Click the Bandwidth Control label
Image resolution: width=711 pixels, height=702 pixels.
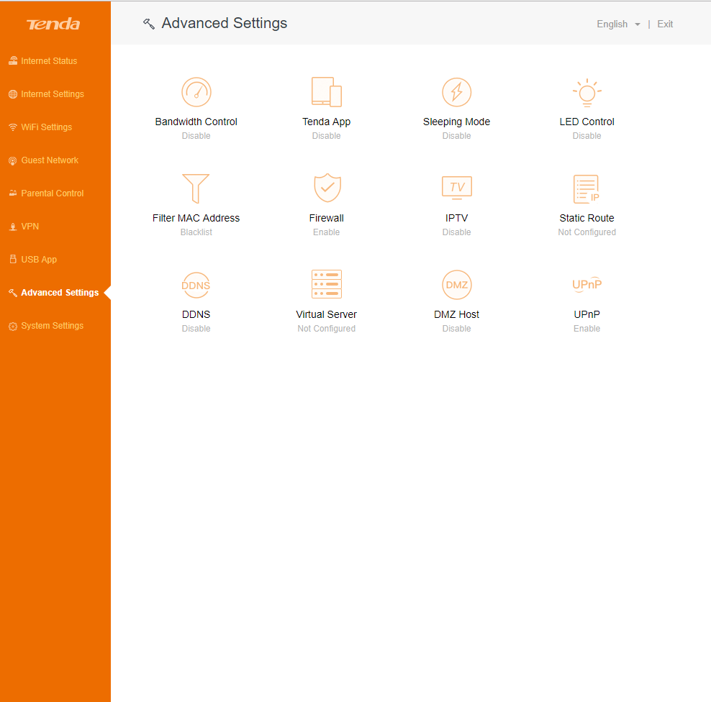pos(196,122)
